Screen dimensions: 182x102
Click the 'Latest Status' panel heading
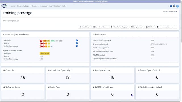click(x=99, y=35)
